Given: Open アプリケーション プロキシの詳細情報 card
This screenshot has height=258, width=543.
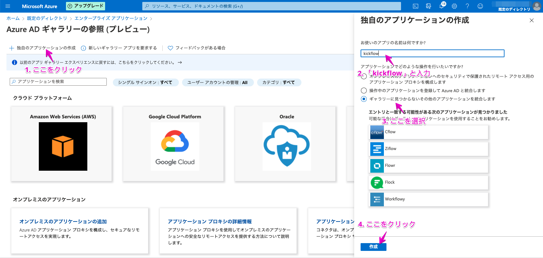Looking at the screenshot, I should click(x=228, y=231).
